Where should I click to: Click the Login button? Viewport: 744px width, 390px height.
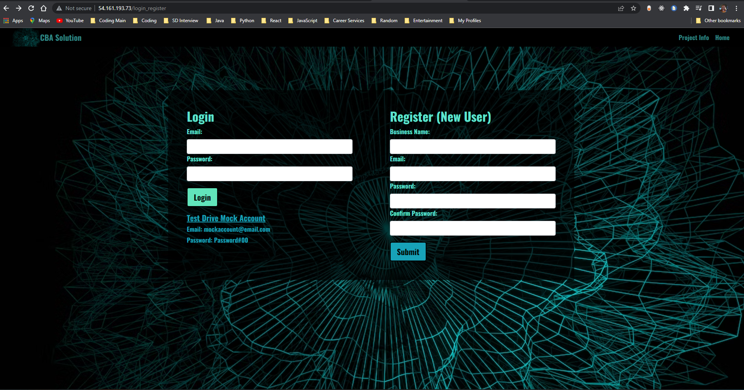pyautogui.click(x=202, y=197)
